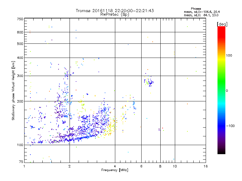The width and height of the screenshot is (242, 181).
Task: Click the '[deg]' colorbar unit label
Action: point(222,24)
